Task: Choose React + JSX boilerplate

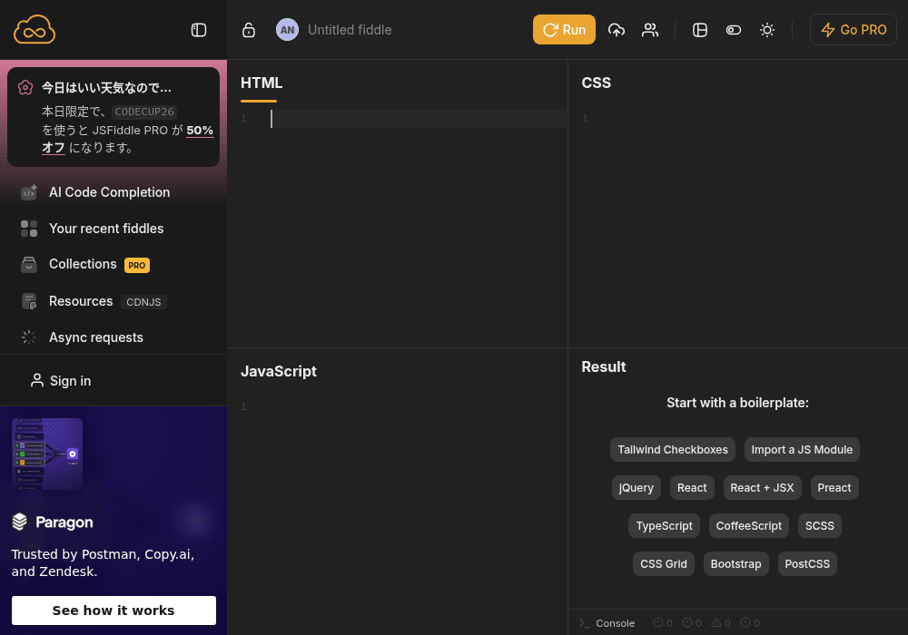Action: coord(762,487)
